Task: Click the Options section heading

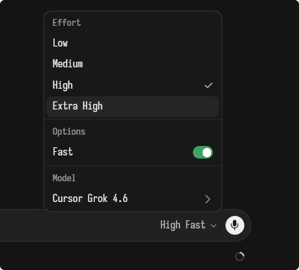Action: point(69,132)
